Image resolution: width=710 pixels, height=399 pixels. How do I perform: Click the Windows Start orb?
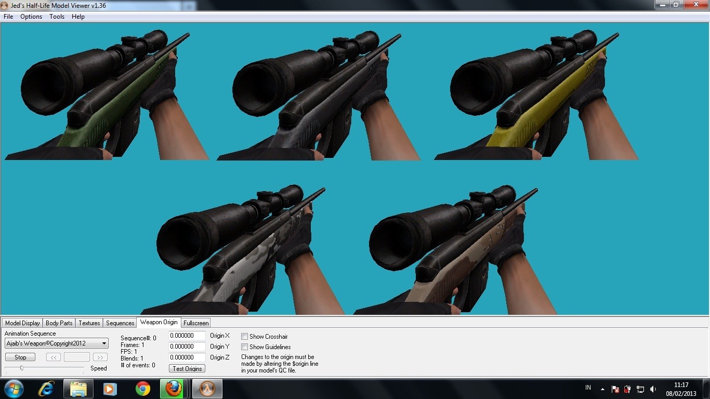13,388
